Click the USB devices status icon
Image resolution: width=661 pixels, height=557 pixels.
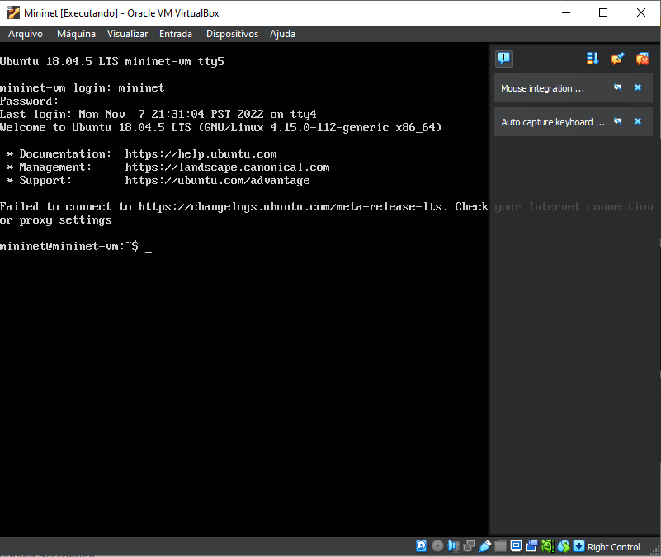click(484, 546)
